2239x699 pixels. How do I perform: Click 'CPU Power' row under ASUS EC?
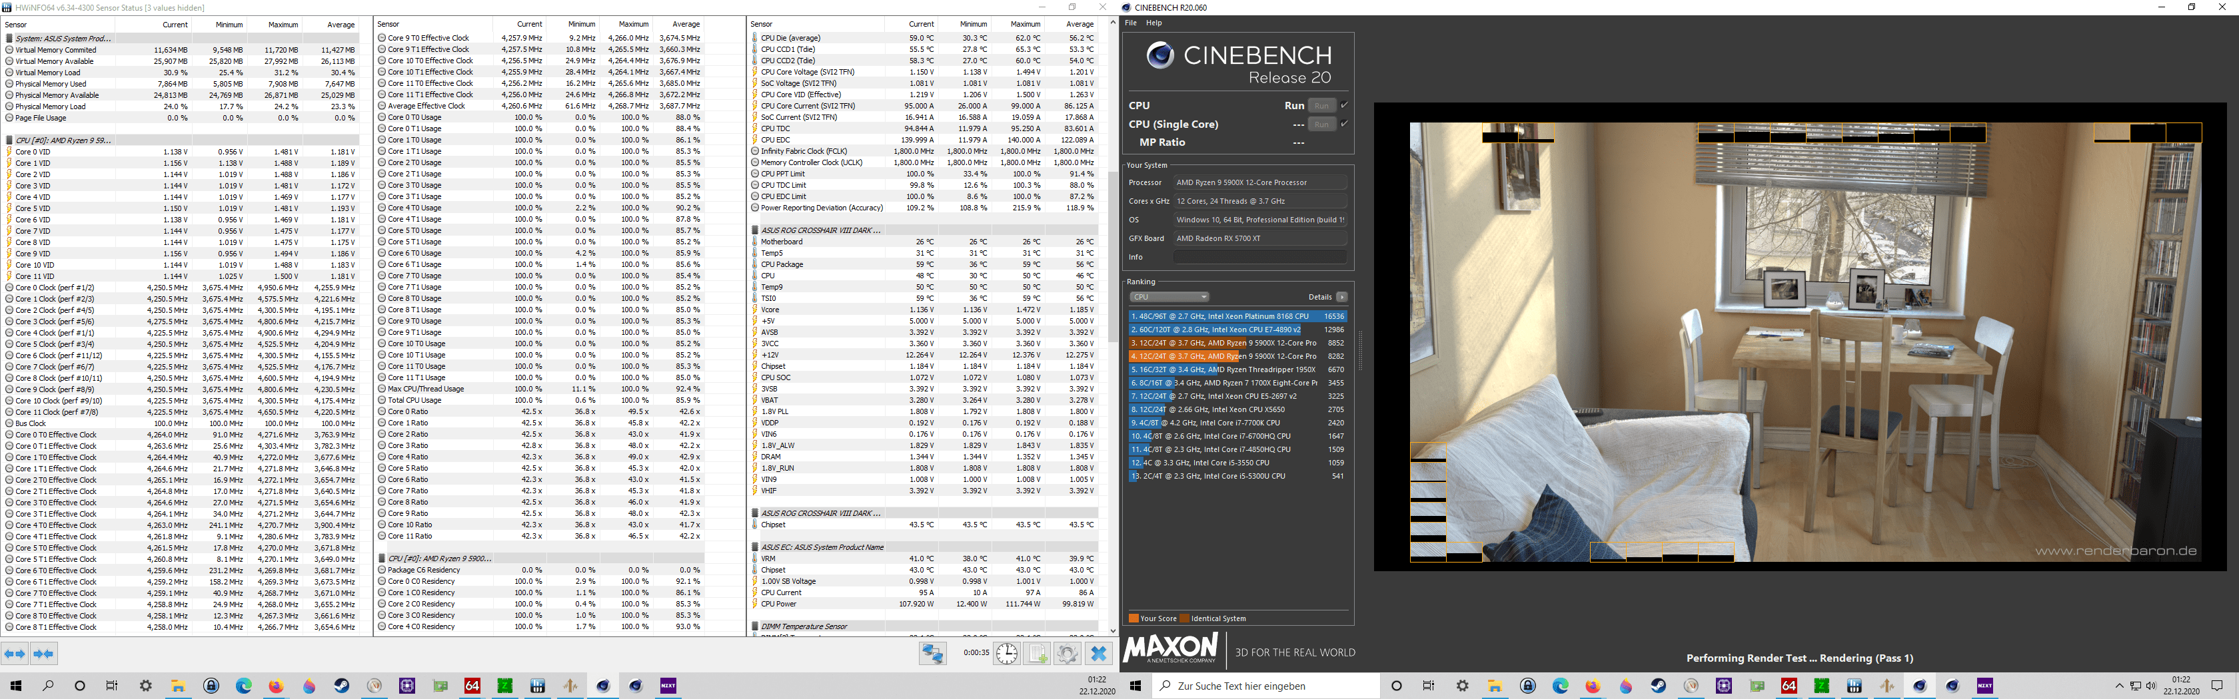pos(923,604)
